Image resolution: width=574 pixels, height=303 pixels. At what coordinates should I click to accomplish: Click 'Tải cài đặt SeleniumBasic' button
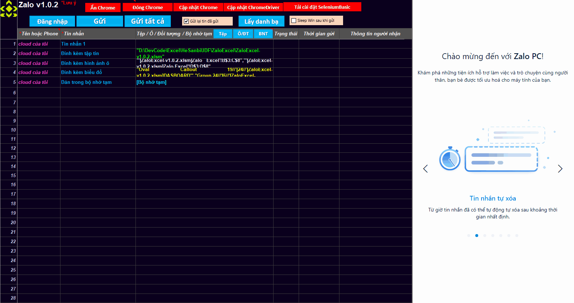[322, 7]
